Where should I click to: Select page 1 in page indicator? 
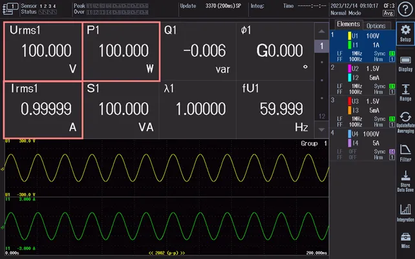[x=321, y=46]
